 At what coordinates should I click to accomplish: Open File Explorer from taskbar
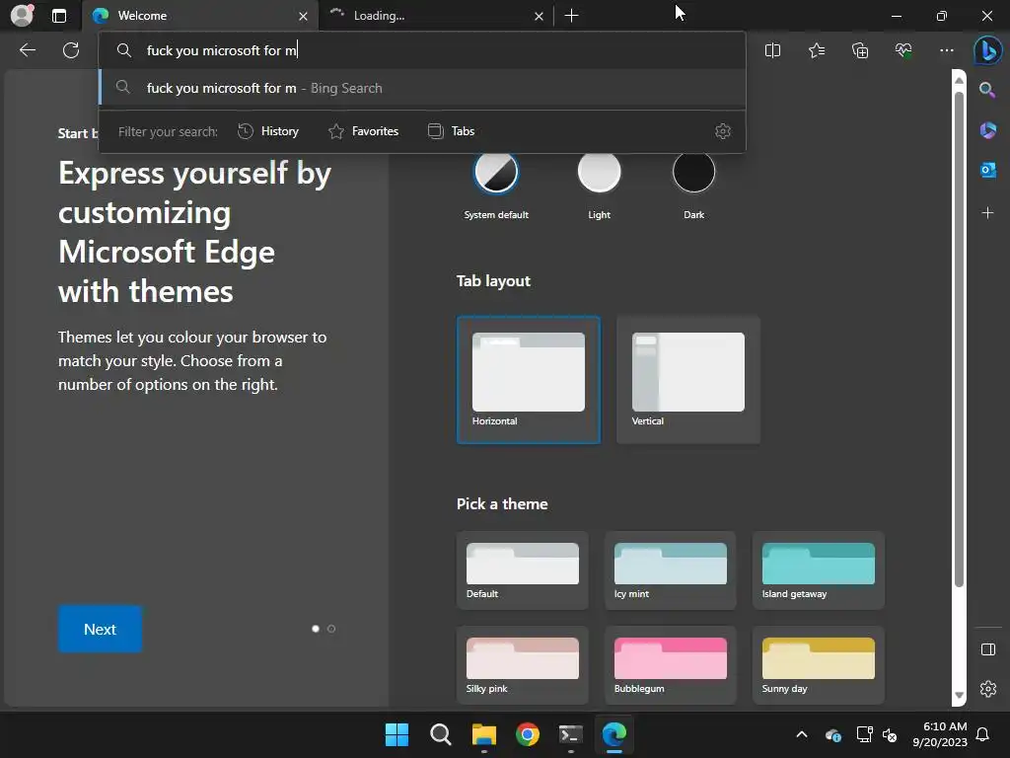(x=483, y=734)
